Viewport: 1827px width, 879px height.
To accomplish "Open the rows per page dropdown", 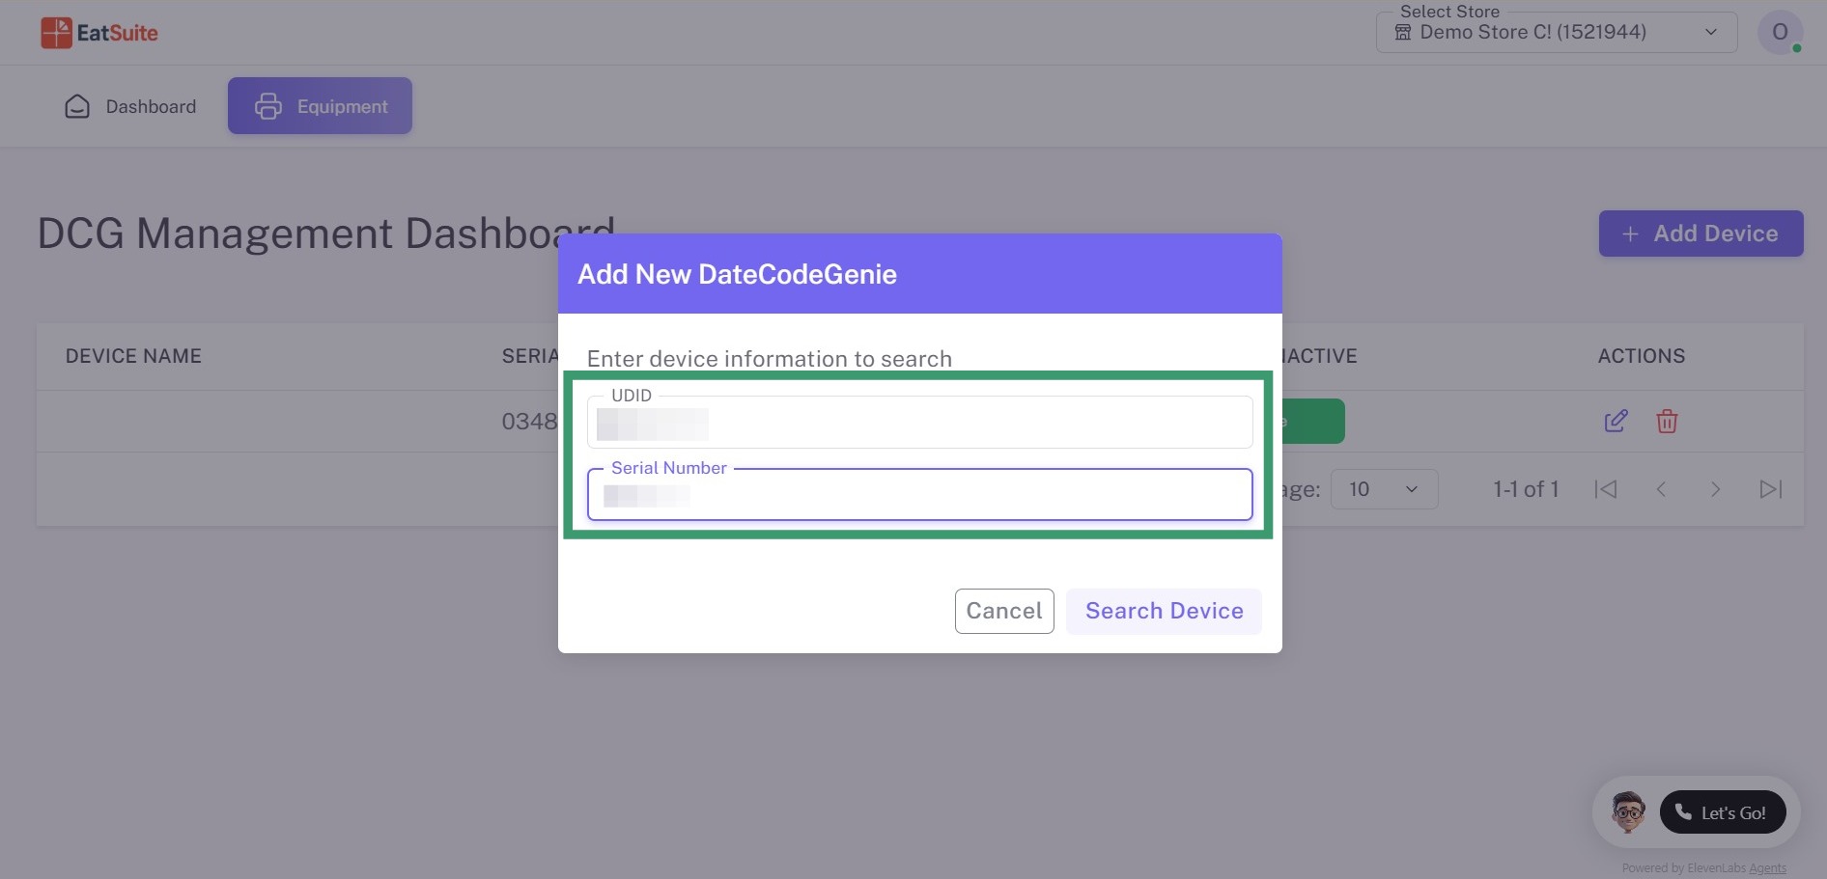I will coord(1384,489).
